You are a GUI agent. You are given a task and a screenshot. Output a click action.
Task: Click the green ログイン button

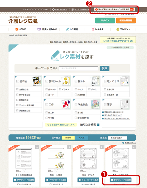[105, 20]
